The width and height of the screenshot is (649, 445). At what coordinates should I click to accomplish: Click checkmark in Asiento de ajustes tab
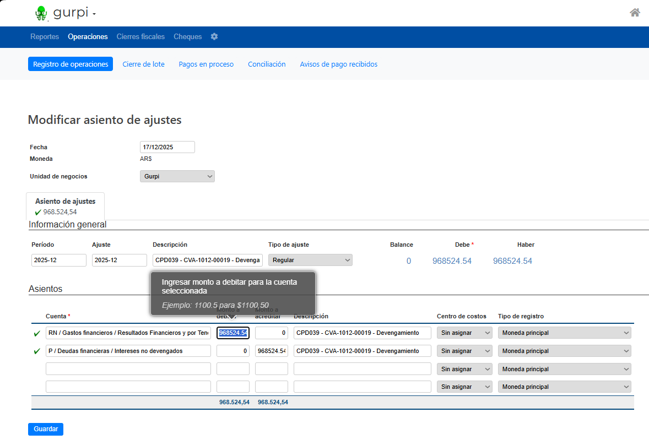(38, 212)
